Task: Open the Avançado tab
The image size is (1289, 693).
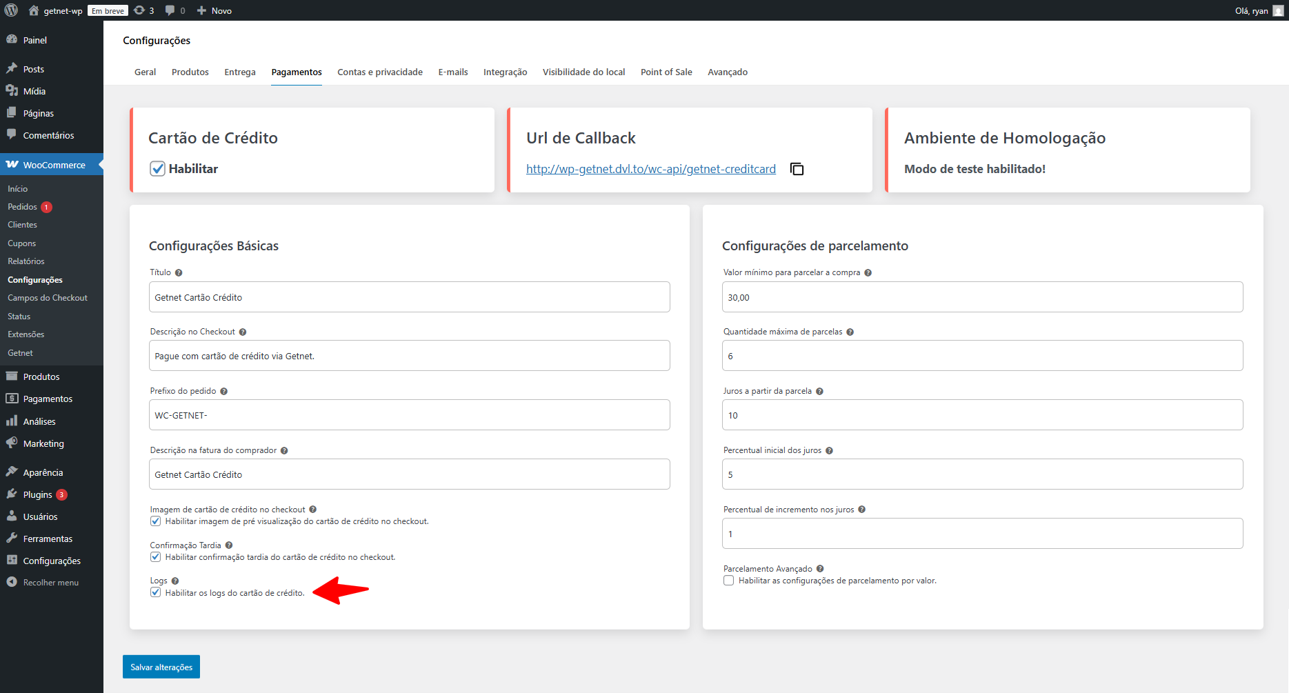Action: tap(728, 72)
